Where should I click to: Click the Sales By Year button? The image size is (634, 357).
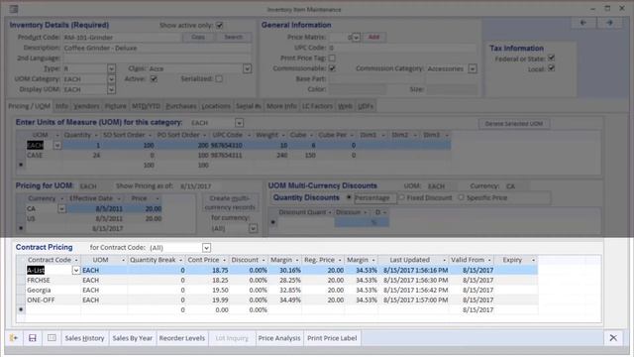(133, 338)
